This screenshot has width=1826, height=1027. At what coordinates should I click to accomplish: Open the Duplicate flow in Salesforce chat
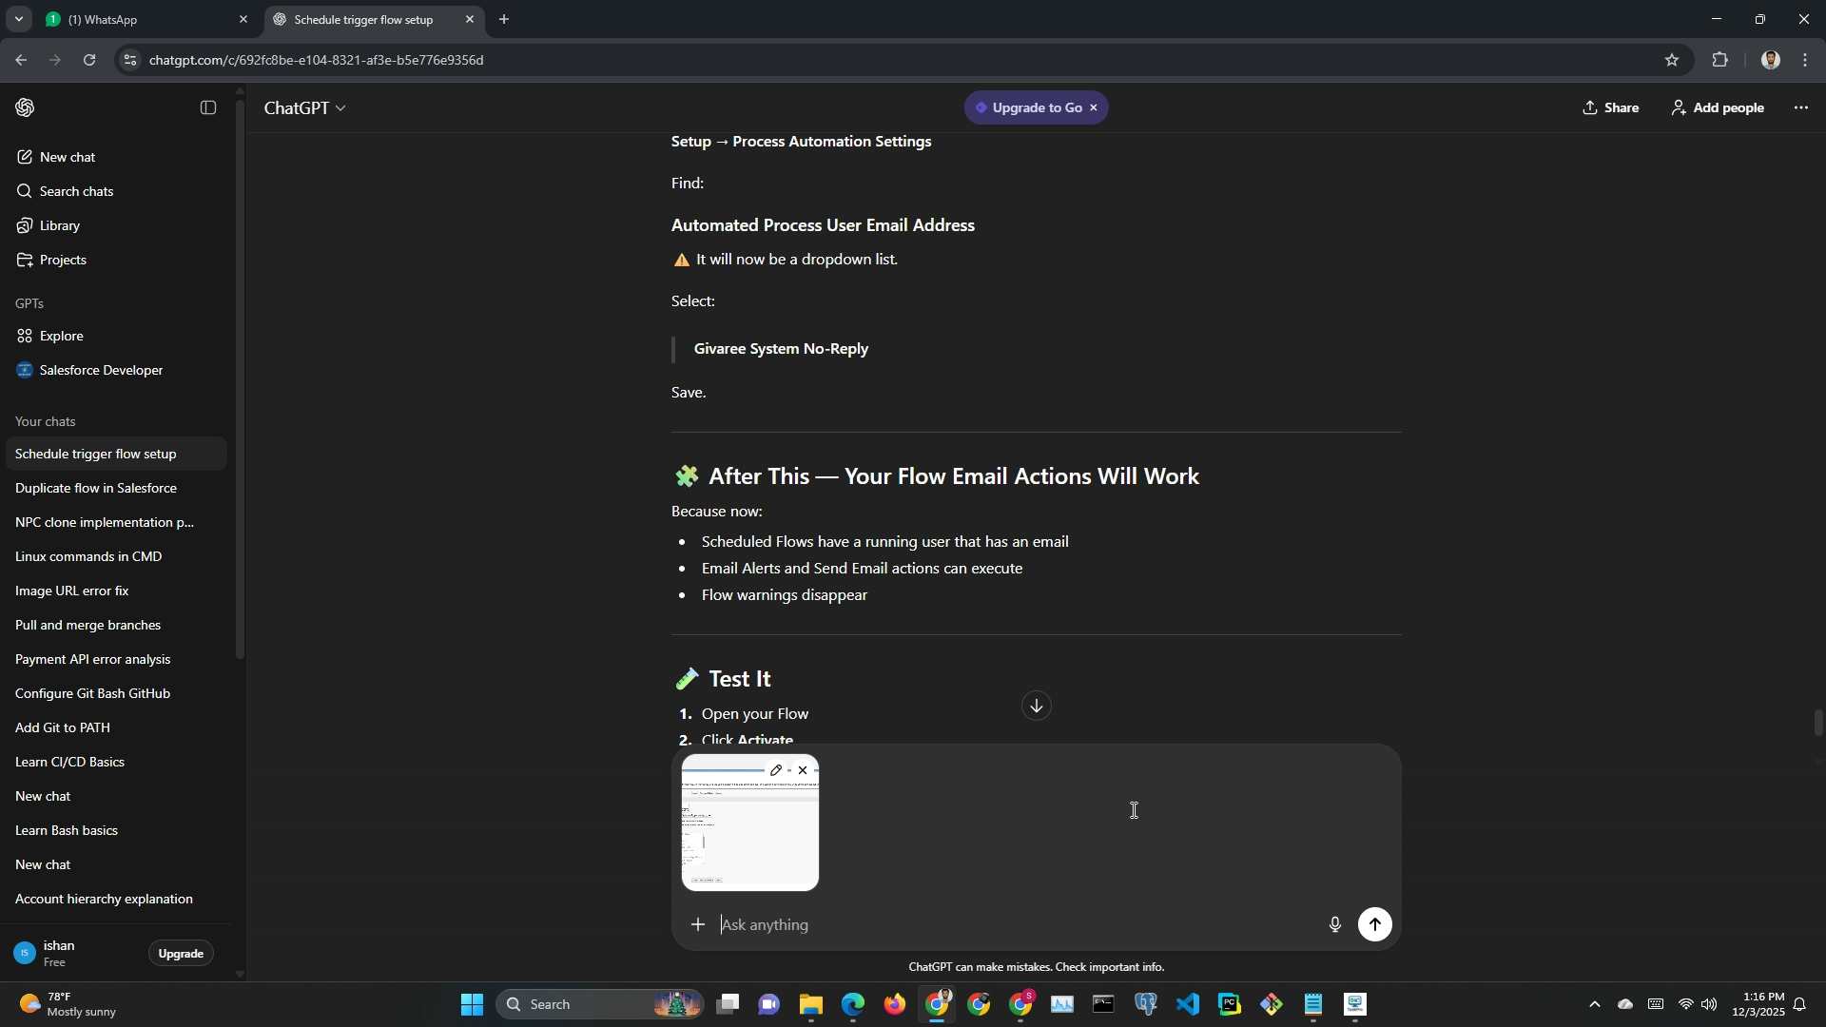point(96,488)
